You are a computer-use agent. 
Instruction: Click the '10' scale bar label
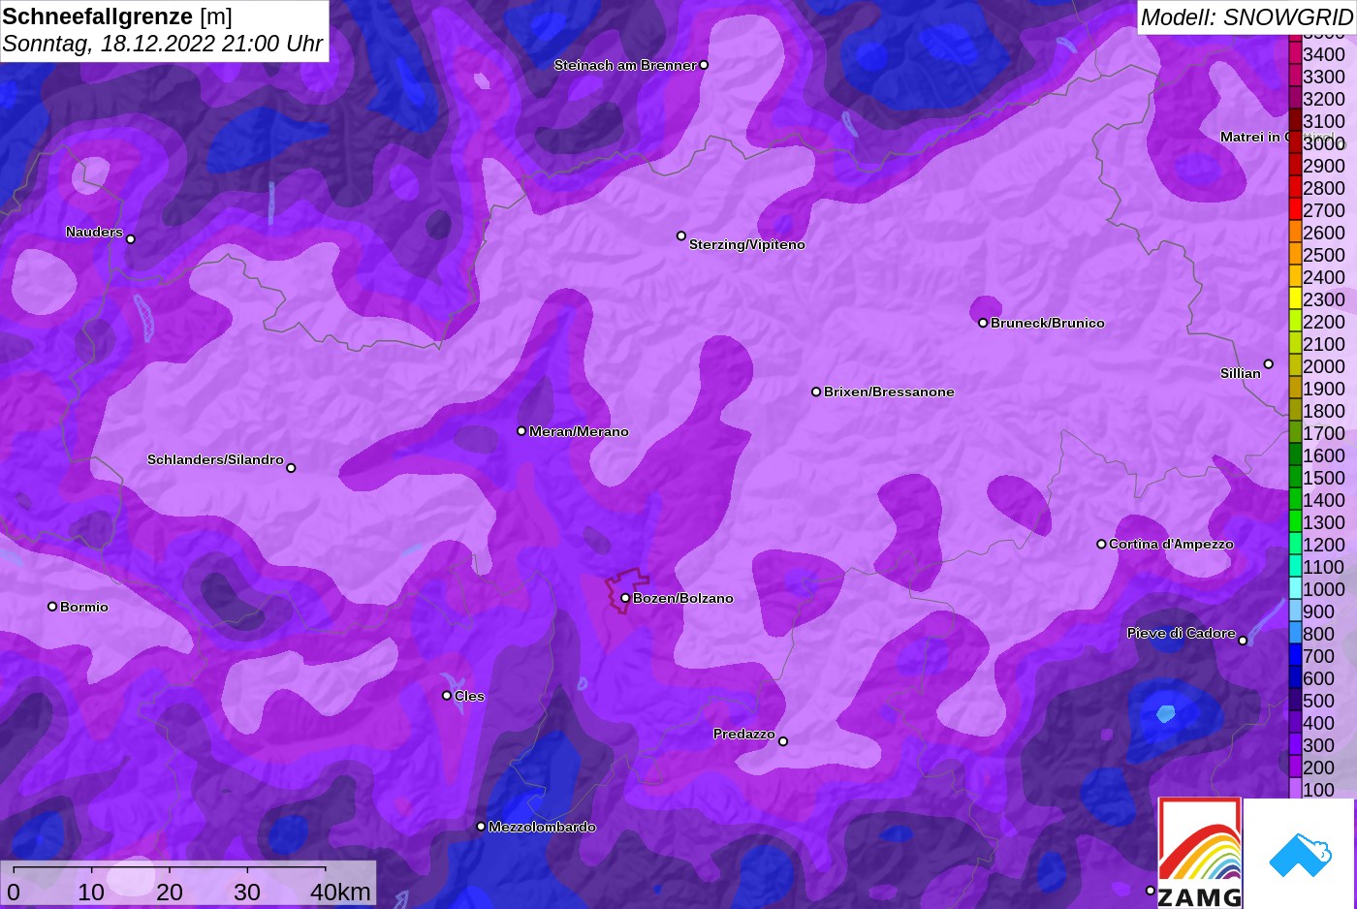[91, 892]
